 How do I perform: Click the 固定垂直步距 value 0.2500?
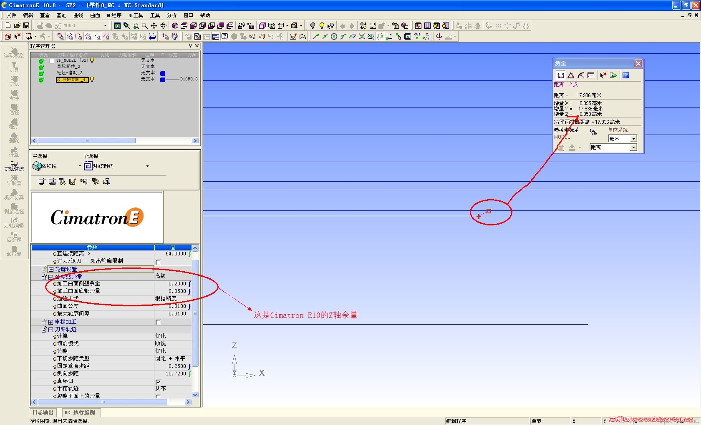177,366
